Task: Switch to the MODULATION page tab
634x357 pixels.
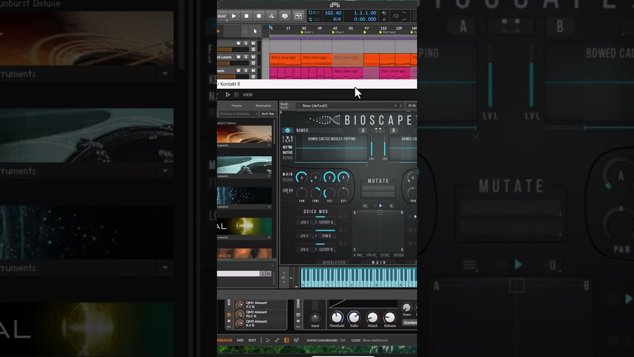Action: [334, 263]
